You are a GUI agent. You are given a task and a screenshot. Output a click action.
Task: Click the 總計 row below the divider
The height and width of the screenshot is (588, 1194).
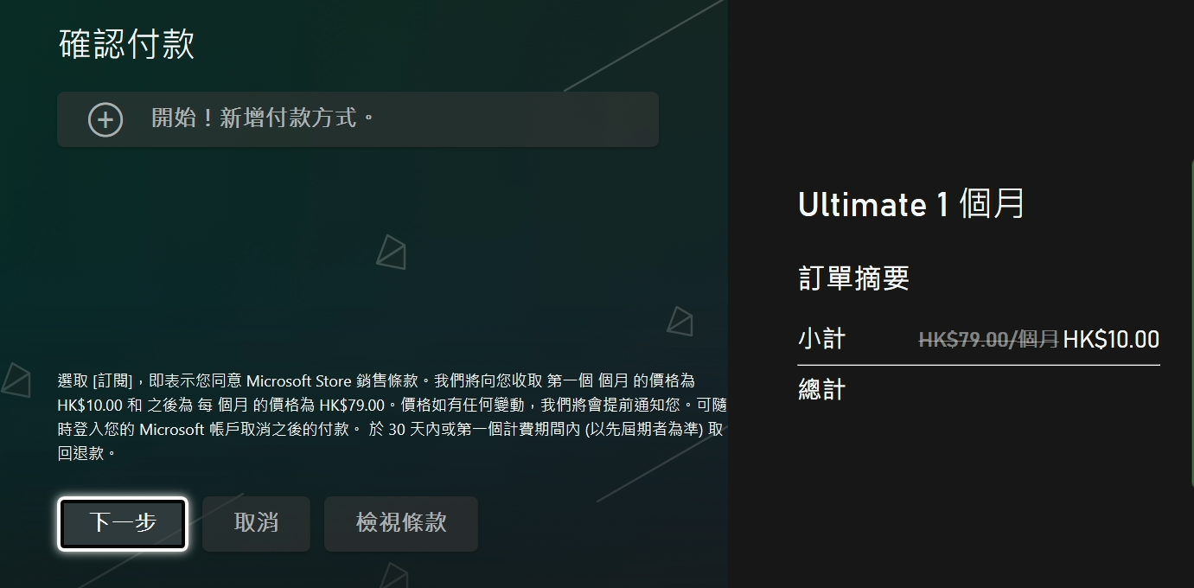point(820,389)
